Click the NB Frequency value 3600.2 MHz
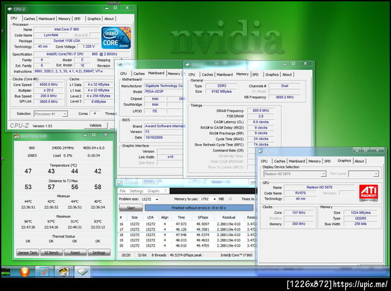 (x=285, y=97)
